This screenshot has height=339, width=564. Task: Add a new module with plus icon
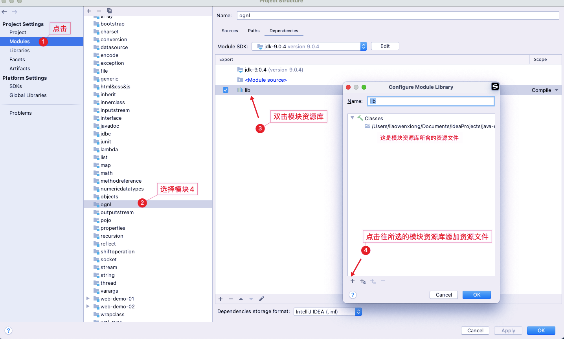pos(89,11)
